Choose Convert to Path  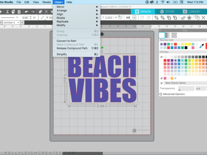click(x=77, y=41)
